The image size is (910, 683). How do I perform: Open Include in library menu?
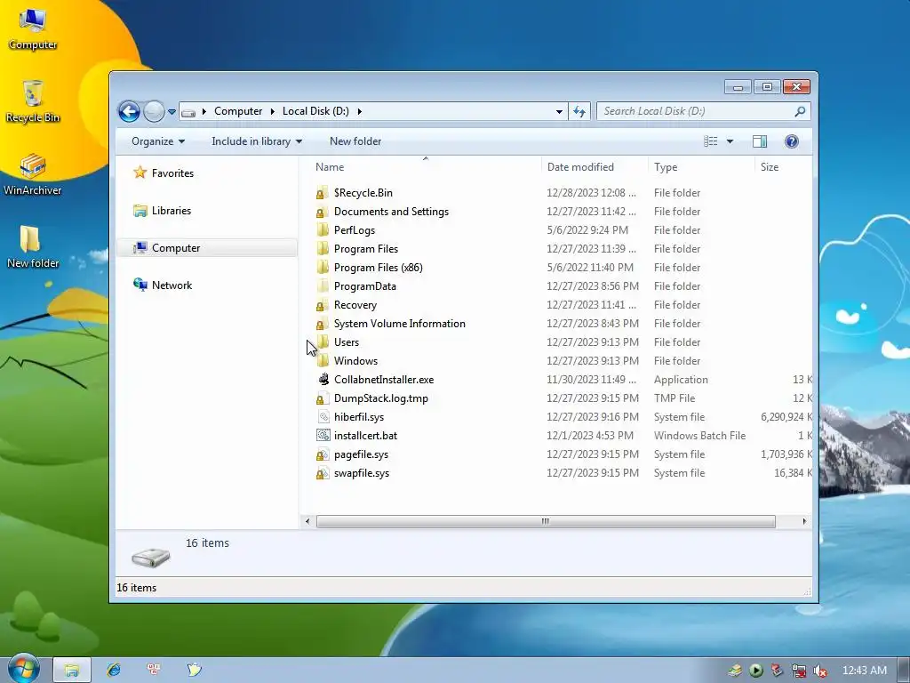pyautogui.click(x=257, y=141)
